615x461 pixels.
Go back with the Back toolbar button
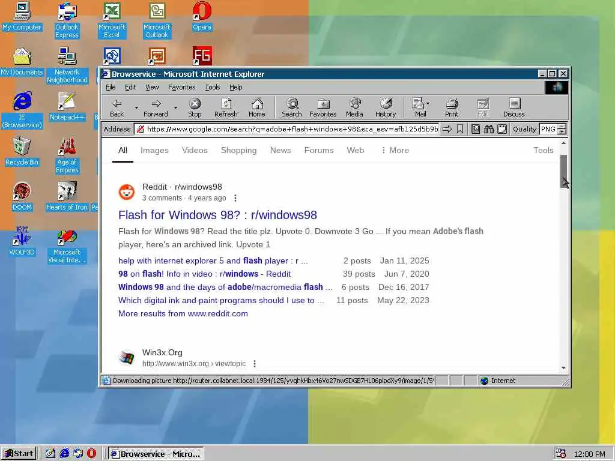click(x=117, y=108)
